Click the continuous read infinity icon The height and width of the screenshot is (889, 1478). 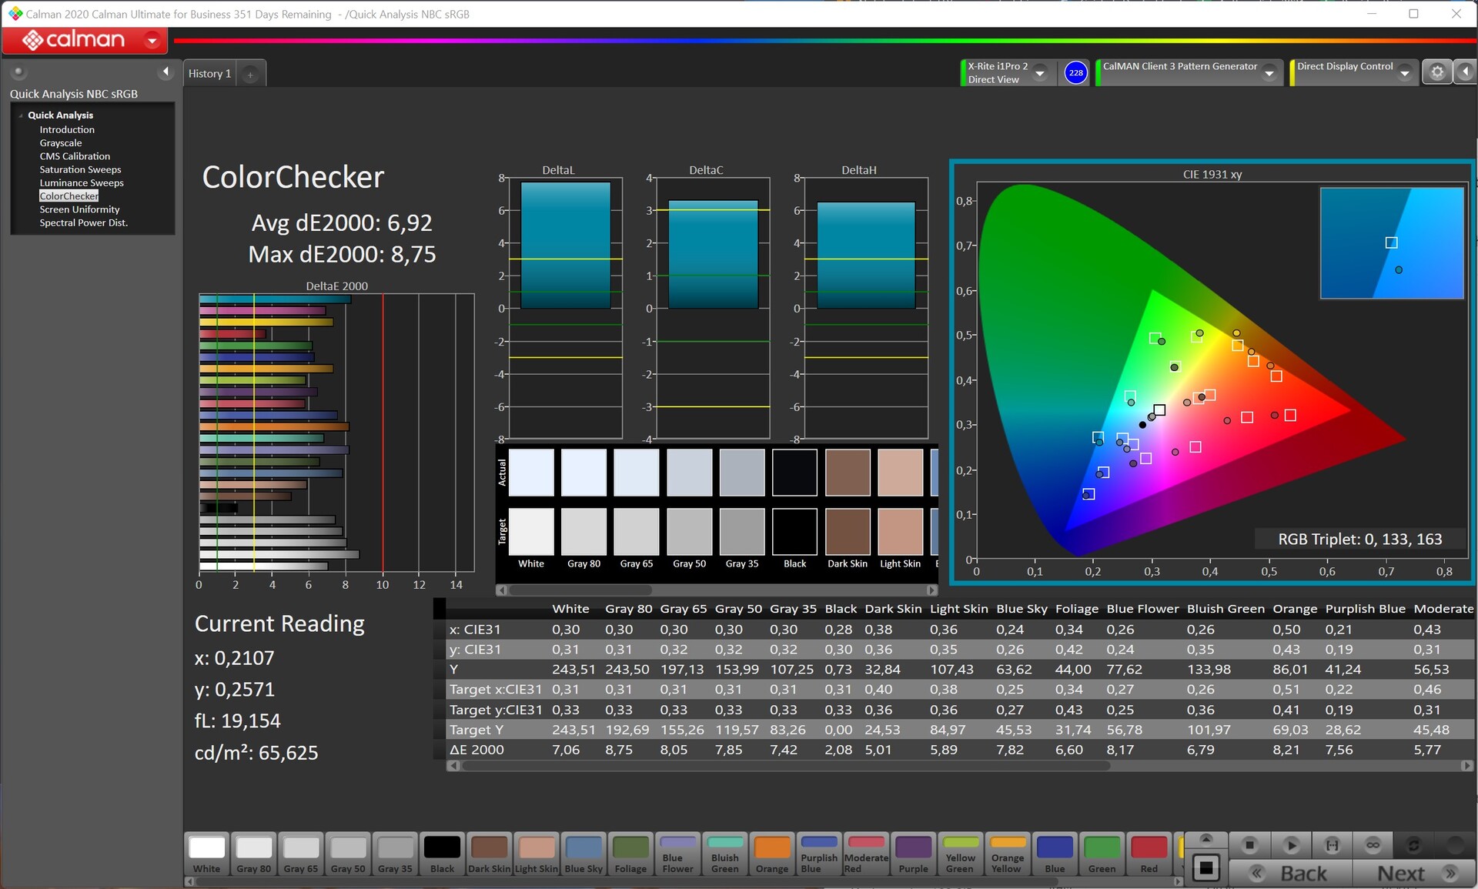pyautogui.click(x=1373, y=845)
